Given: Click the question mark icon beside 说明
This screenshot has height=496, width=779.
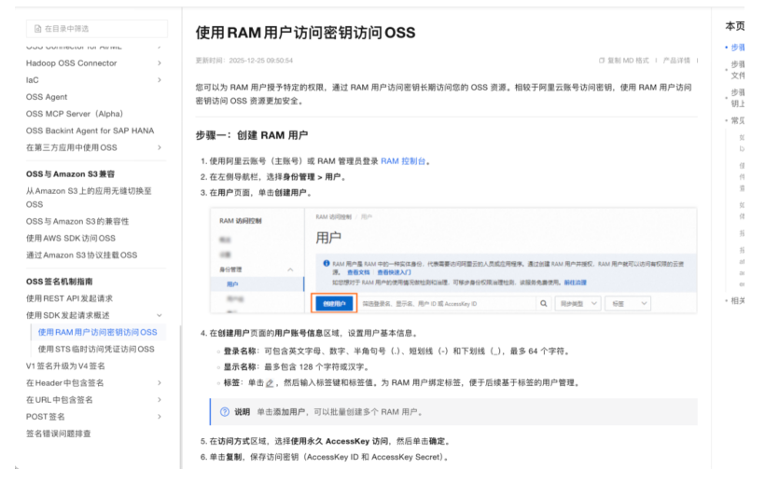Looking at the screenshot, I should pyautogui.click(x=225, y=412).
